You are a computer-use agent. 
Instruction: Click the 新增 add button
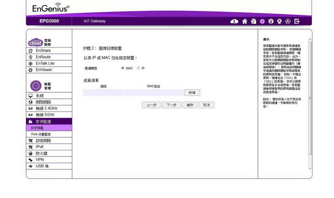pos(192,92)
